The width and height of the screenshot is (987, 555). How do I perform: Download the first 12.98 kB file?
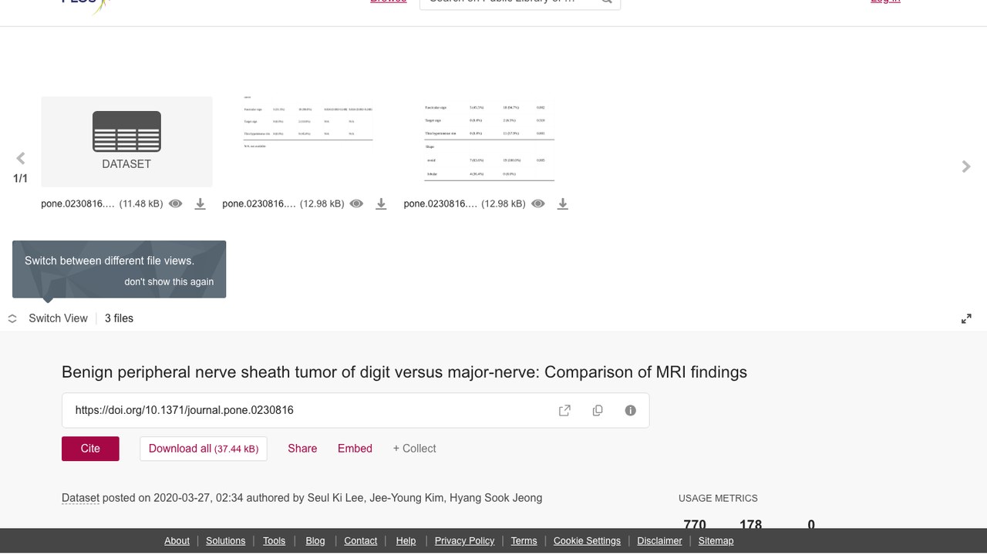(381, 203)
